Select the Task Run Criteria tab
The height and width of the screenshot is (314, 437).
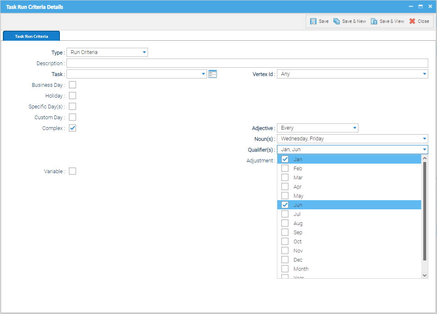coord(32,36)
